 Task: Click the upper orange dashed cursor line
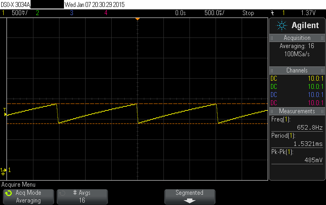click(137, 104)
